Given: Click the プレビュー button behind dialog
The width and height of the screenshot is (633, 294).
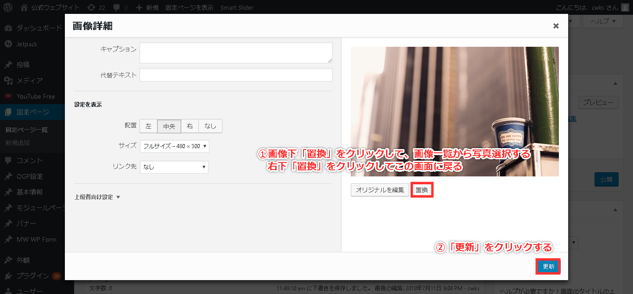Looking at the screenshot, I should click(598, 102).
